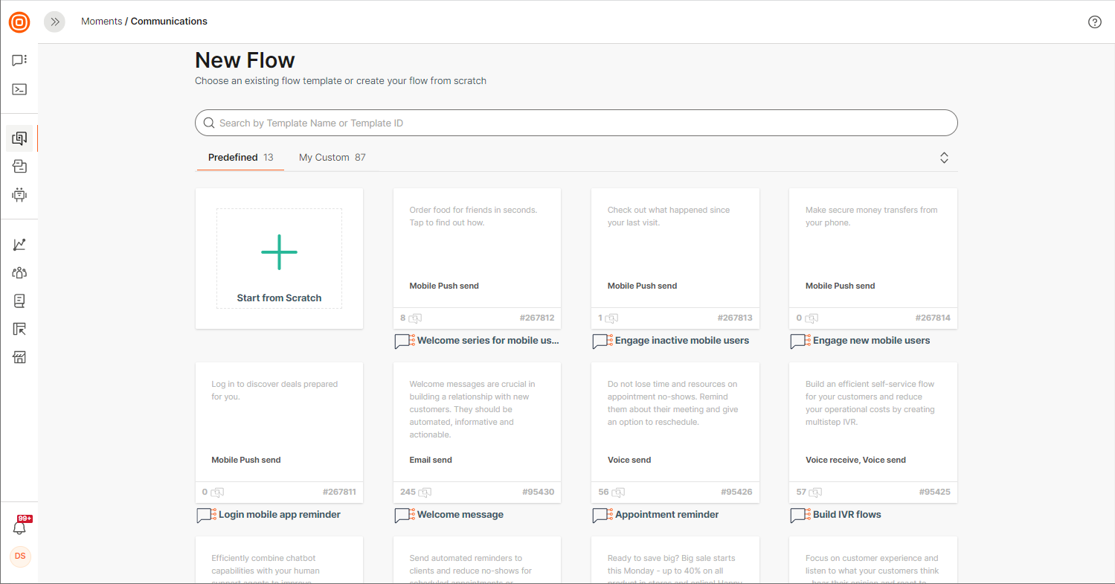
Task: Open the DS user avatar menu
Action: coord(20,556)
